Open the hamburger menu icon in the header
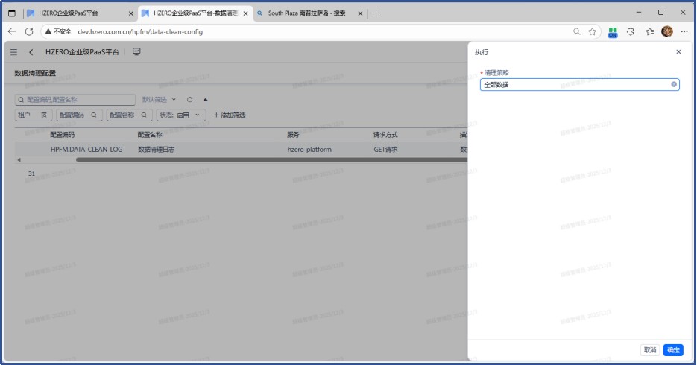 (x=13, y=52)
